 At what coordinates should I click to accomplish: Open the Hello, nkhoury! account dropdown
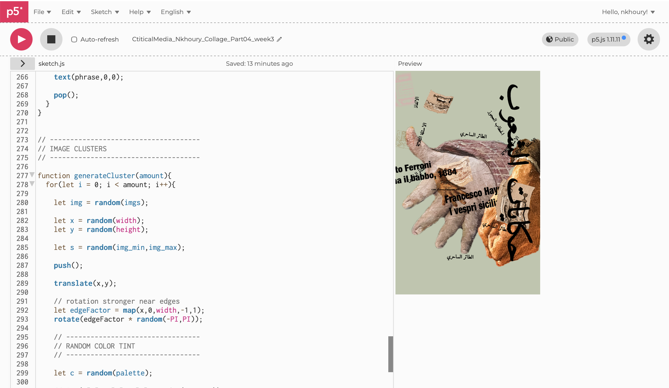[628, 12]
